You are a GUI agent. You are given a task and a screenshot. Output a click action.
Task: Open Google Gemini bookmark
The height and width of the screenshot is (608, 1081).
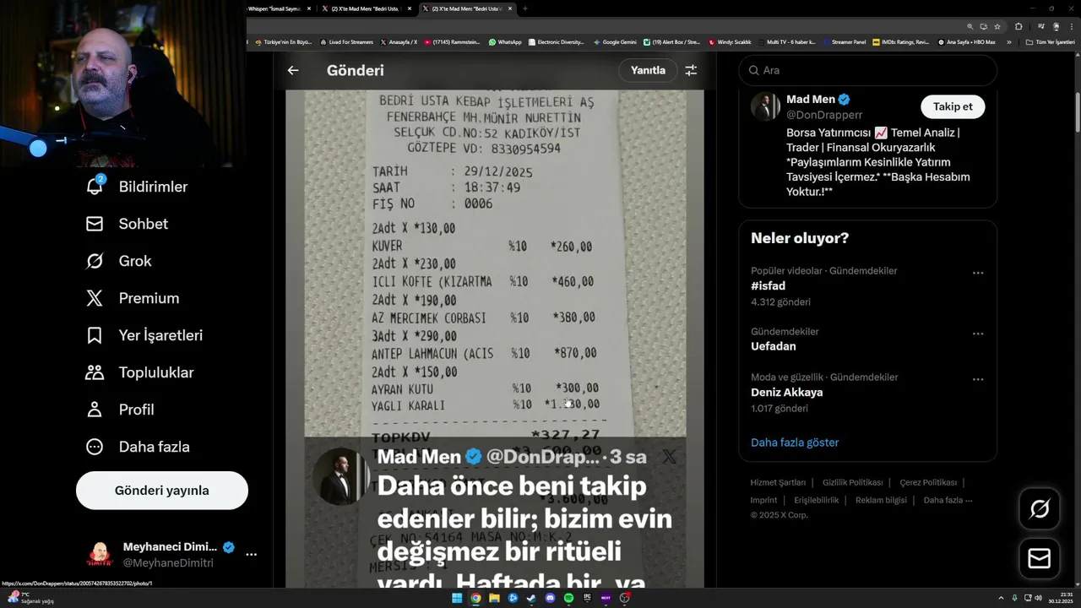pos(615,41)
